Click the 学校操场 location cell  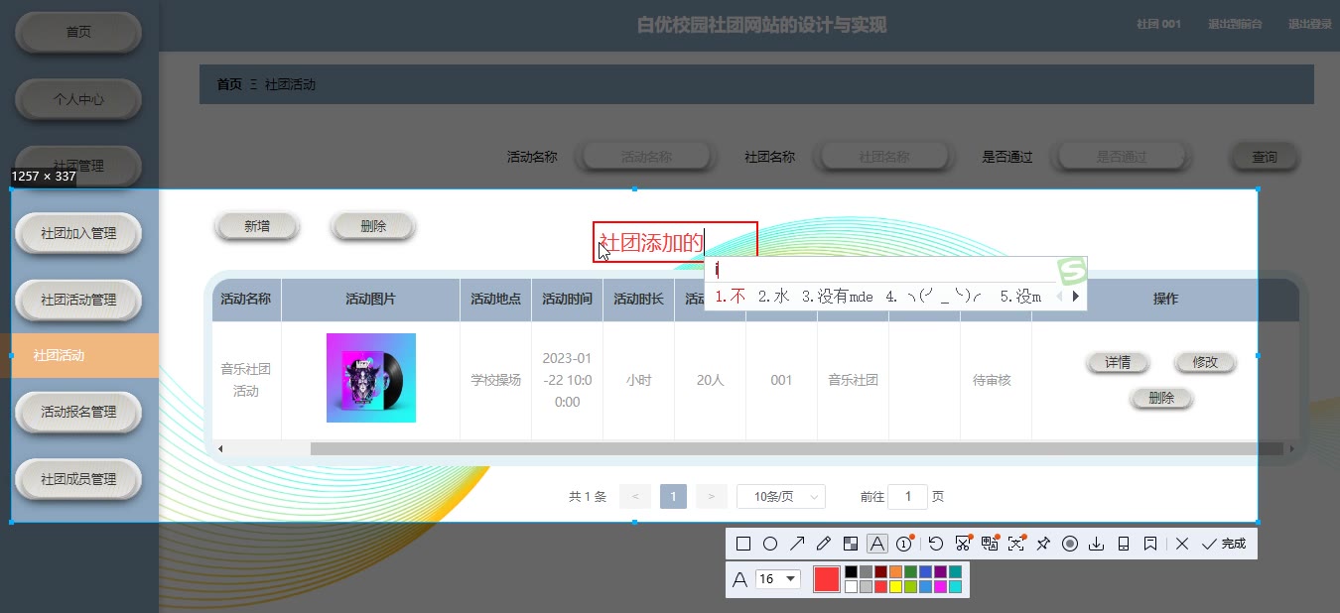(x=496, y=380)
